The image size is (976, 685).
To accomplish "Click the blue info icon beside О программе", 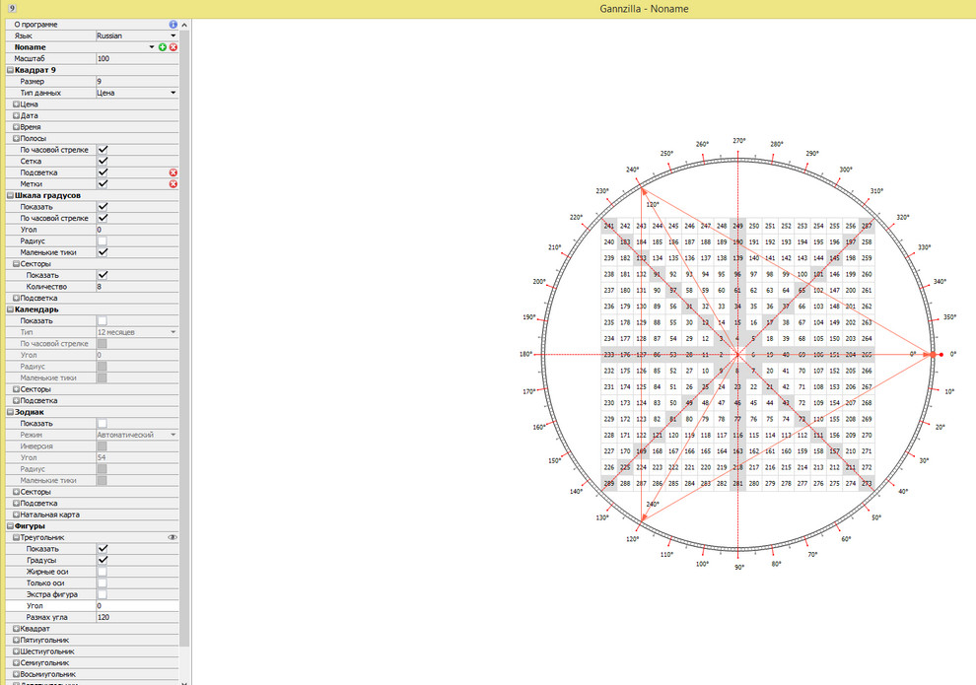I will [x=174, y=24].
